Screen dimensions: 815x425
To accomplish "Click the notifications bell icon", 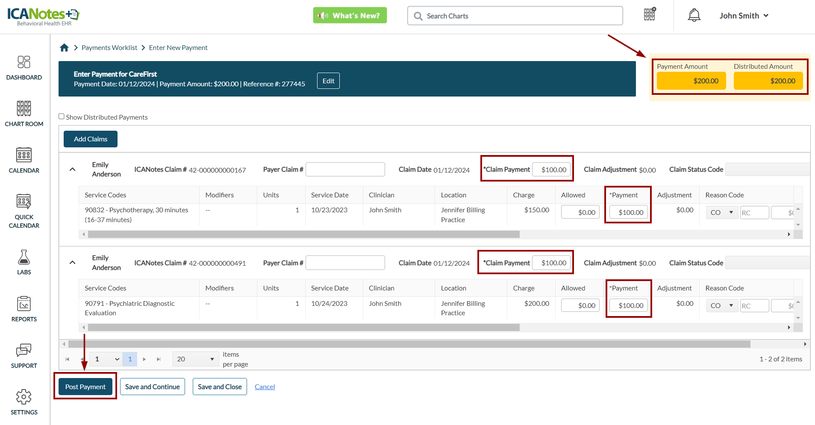I will [x=694, y=15].
